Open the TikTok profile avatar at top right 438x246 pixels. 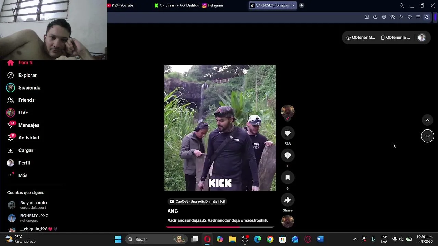pos(422,38)
